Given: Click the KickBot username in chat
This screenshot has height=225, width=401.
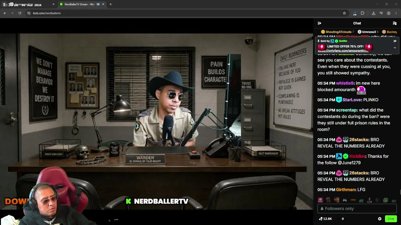Looking at the screenshot, I should tap(357, 156).
